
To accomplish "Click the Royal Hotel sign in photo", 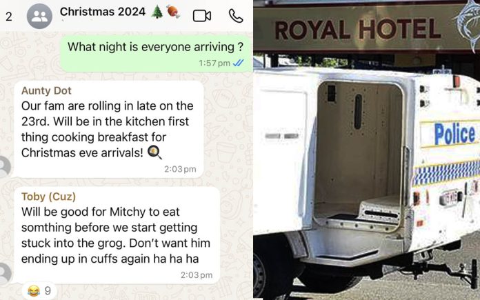I will [x=357, y=30].
